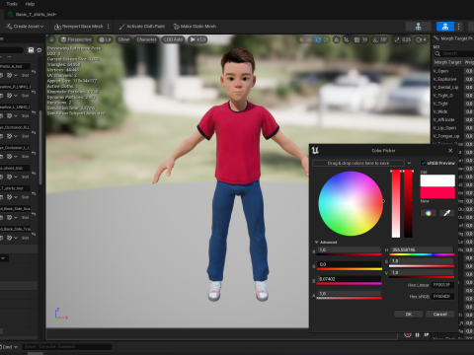Toggle rotation snapping angle icon
This screenshot has height=355, width=474.
coord(375,39)
